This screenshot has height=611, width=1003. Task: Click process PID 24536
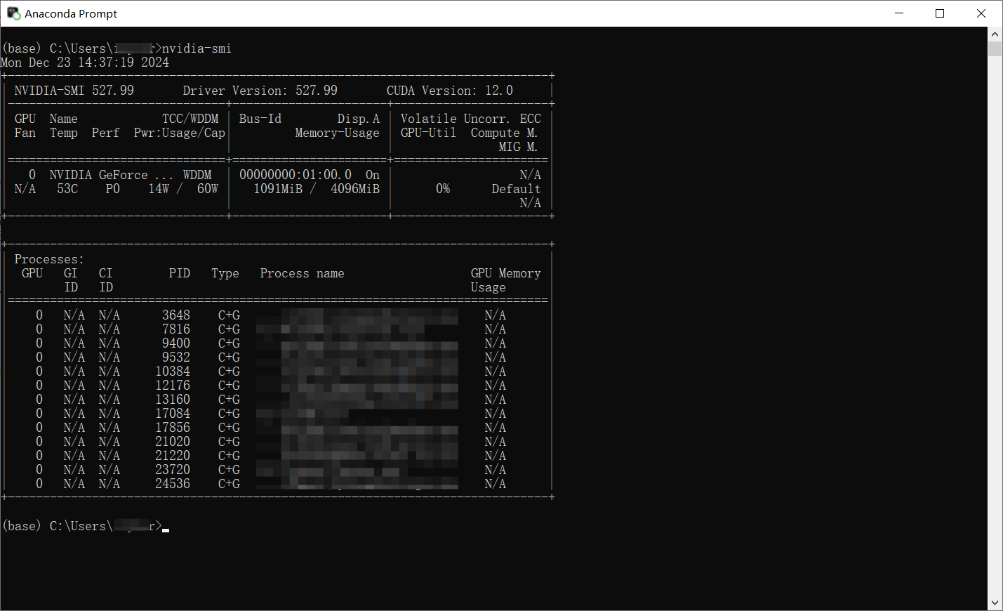(173, 484)
